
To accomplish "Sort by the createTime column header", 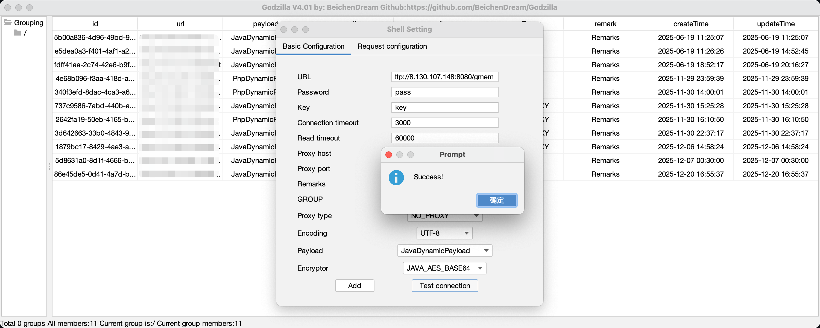I will (690, 24).
